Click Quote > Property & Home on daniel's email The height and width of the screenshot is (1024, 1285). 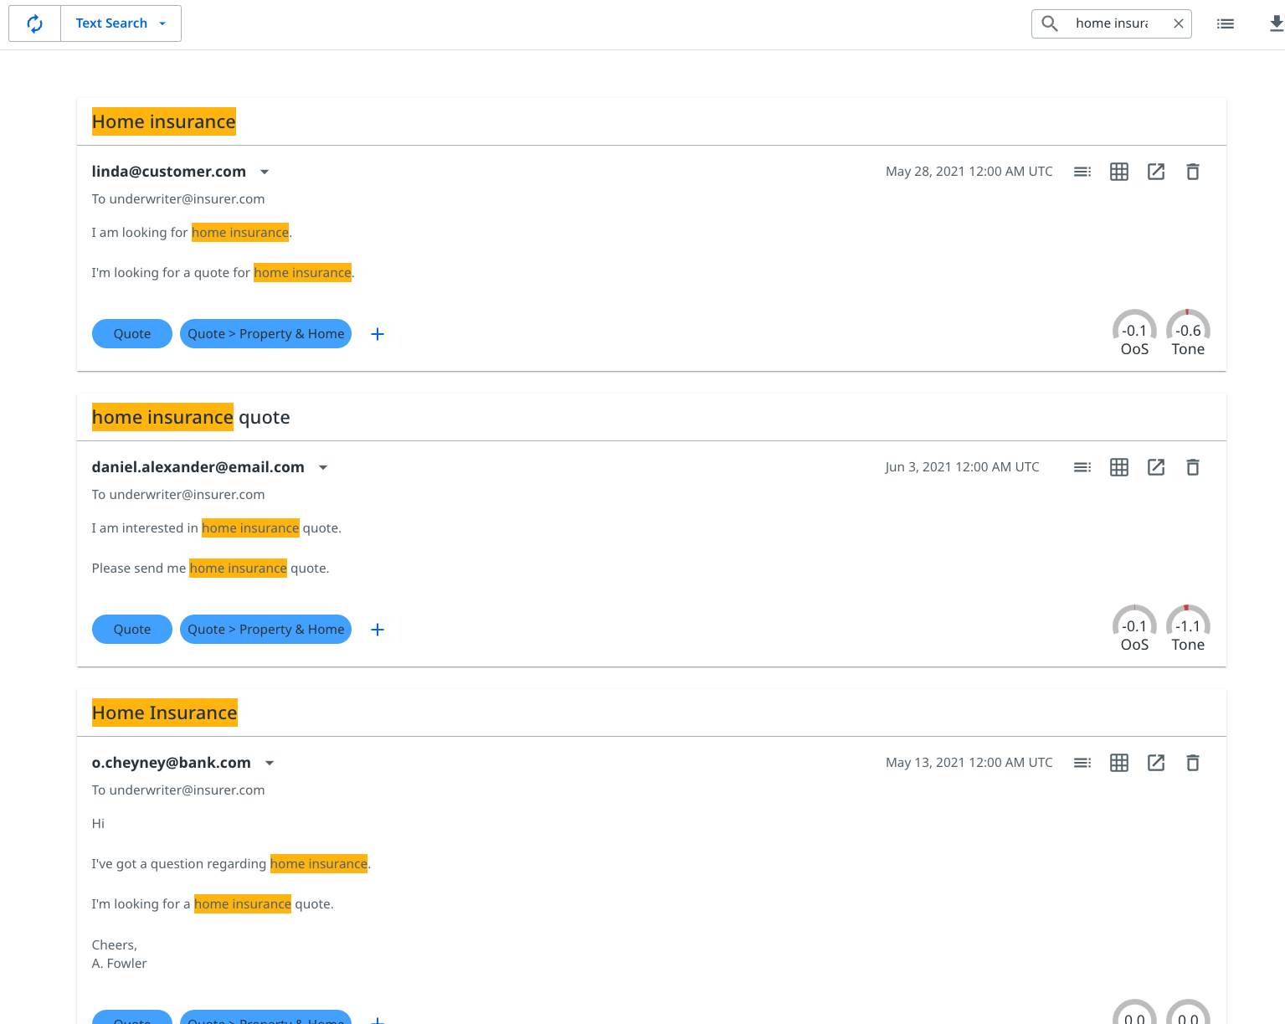(265, 629)
